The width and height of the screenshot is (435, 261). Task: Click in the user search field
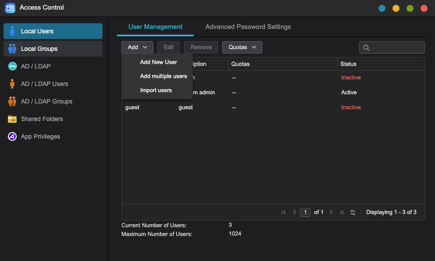tap(396, 47)
